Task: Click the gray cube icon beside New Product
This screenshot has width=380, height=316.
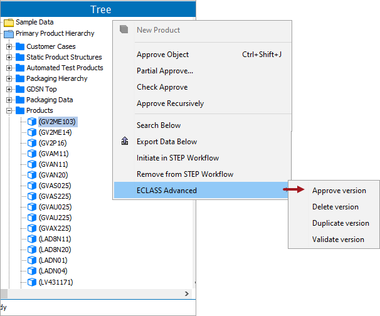Action: 124,29
